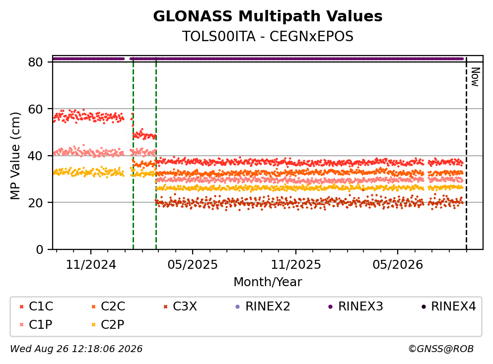
Task: Click the ©GNSS@ROB credit text
Action: point(441,349)
